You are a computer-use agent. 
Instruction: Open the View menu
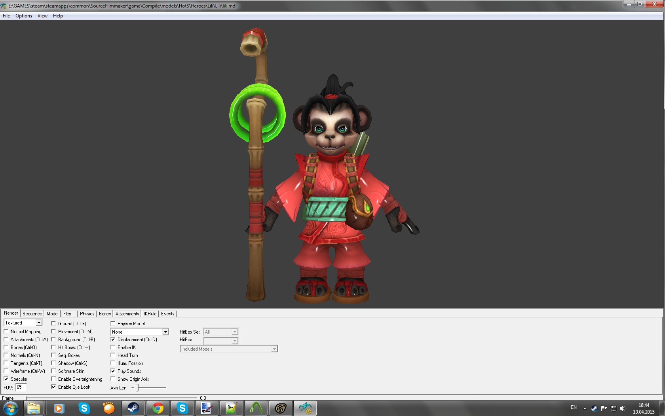(42, 16)
